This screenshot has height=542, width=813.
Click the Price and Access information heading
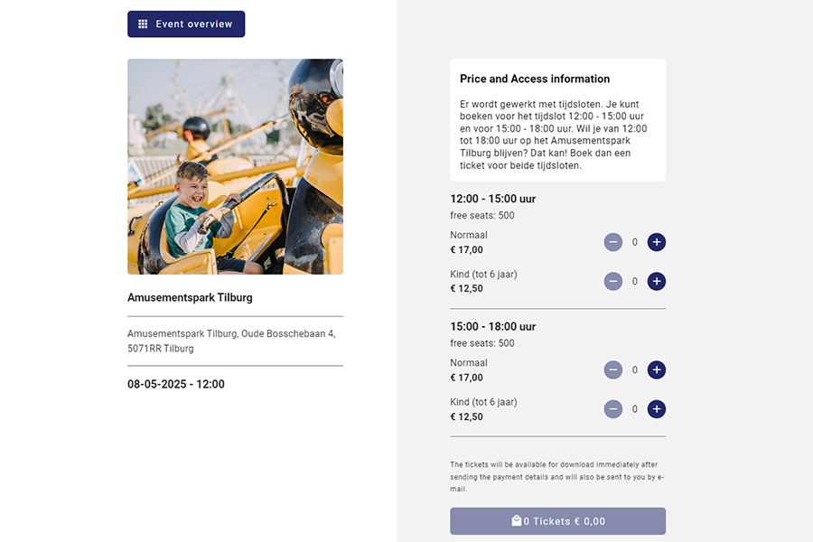pyautogui.click(x=535, y=79)
